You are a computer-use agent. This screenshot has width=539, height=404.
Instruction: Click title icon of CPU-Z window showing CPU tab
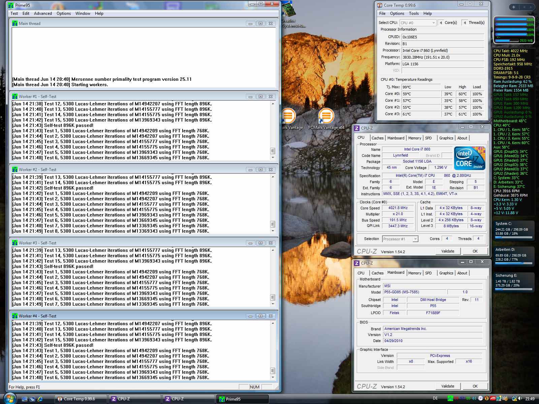(357, 128)
